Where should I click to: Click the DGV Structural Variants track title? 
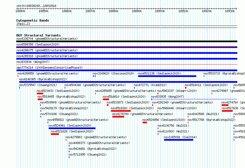[x=39, y=35]
